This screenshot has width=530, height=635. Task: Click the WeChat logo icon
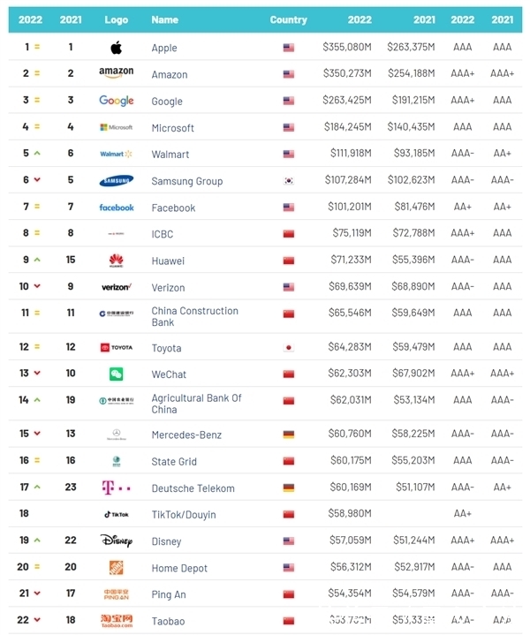[x=116, y=374]
